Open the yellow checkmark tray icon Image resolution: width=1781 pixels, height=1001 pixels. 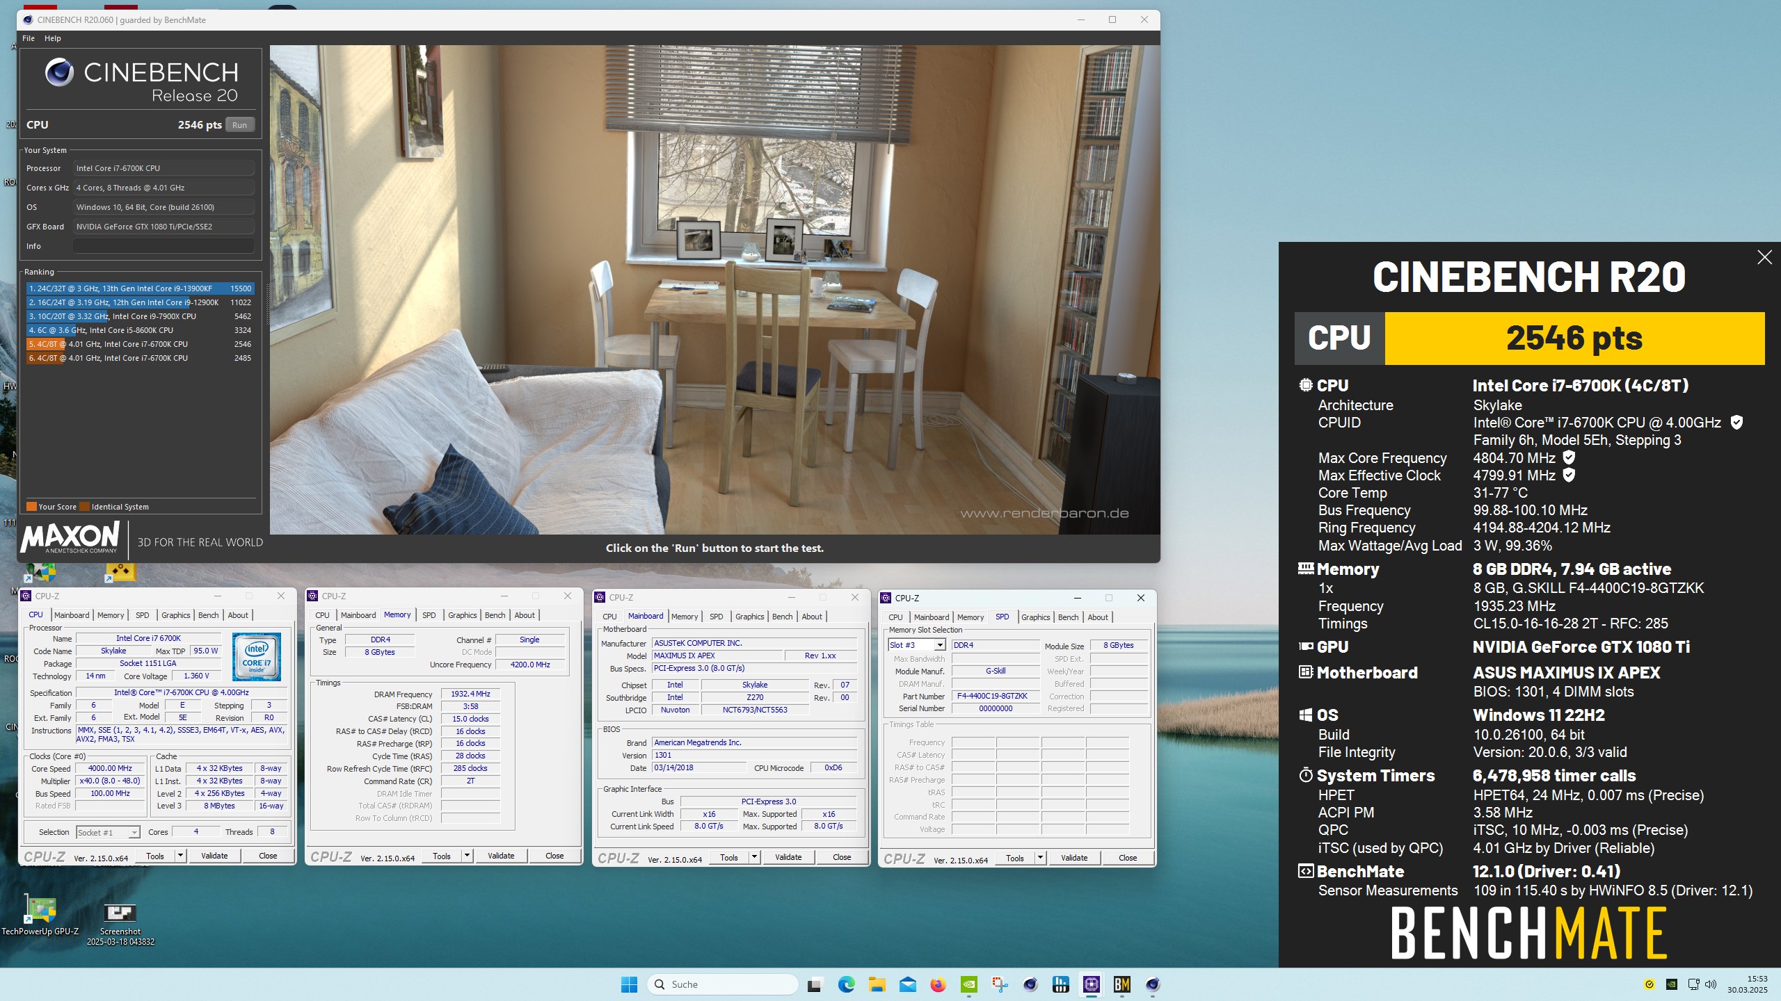1650,984
